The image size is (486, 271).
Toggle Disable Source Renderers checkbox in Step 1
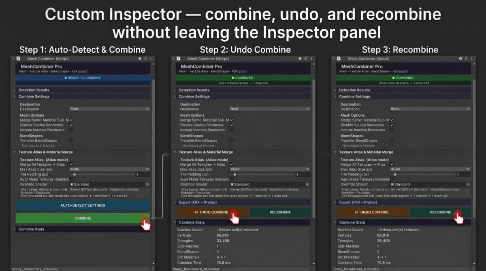71,125
